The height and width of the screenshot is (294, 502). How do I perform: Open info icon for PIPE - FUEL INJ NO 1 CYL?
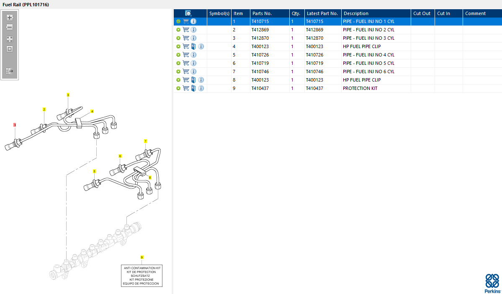point(193,21)
